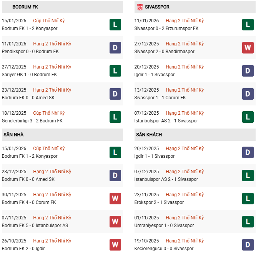Open Hạng 2 Thổ Nhĩ Kỳ link dated 27/12/2025 for Sivasspor

185,44
